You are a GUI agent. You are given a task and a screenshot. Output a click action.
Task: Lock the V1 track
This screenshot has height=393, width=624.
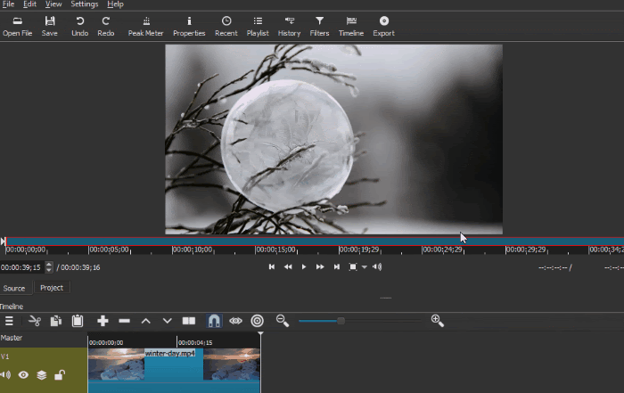[x=59, y=375]
